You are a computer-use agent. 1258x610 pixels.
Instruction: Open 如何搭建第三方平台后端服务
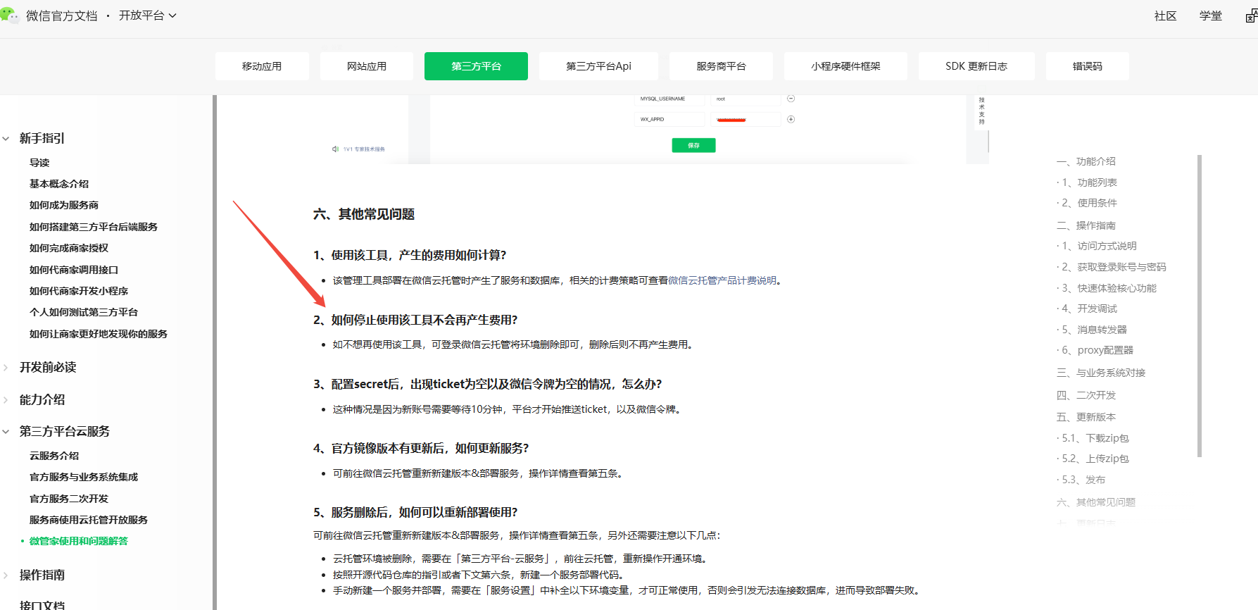(94, 227)
